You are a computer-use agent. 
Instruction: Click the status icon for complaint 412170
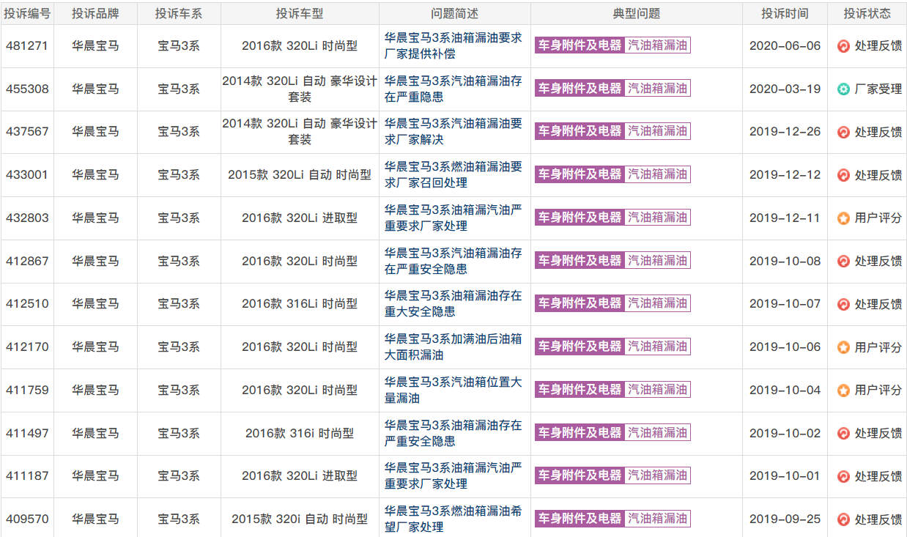click(x=843, y=347)
